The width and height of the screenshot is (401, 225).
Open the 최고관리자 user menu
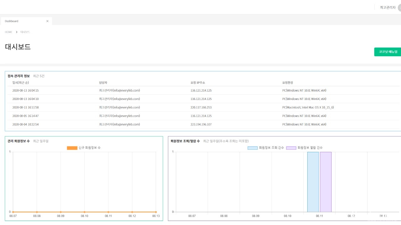(x=388, y=7)
